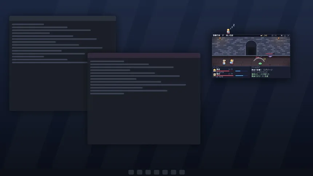The width and height of the screenshot is (313, 176).
Task: Click the right wall torch in the dungeon
Action: click(279, 38)
